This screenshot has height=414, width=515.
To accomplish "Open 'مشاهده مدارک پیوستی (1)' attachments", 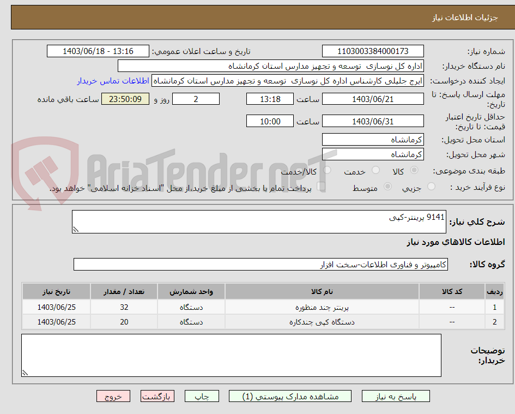I will (x=290, y=396).
